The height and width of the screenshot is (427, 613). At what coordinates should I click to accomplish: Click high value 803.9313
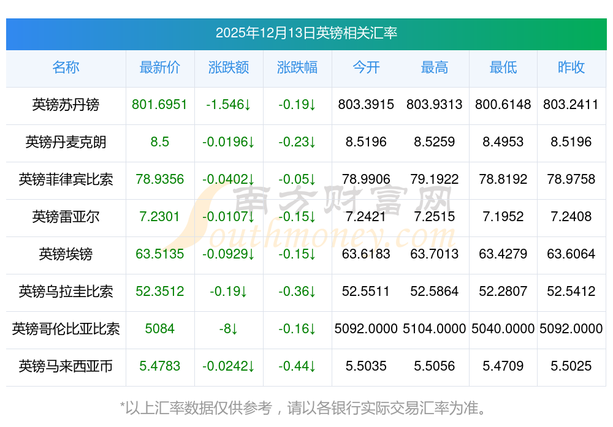tap(435, 105)
